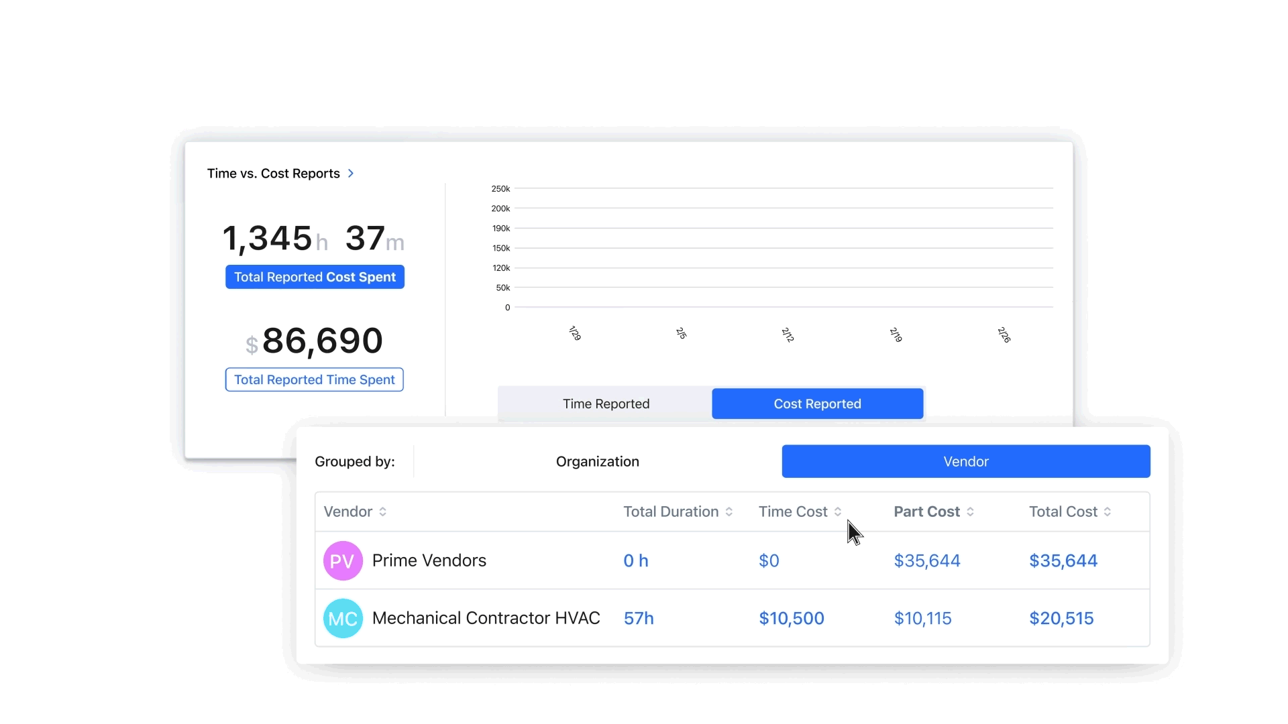
Task: Click the Mechanical Contractor HVAC MC avatar icon
Action: [x=342, y=618]
